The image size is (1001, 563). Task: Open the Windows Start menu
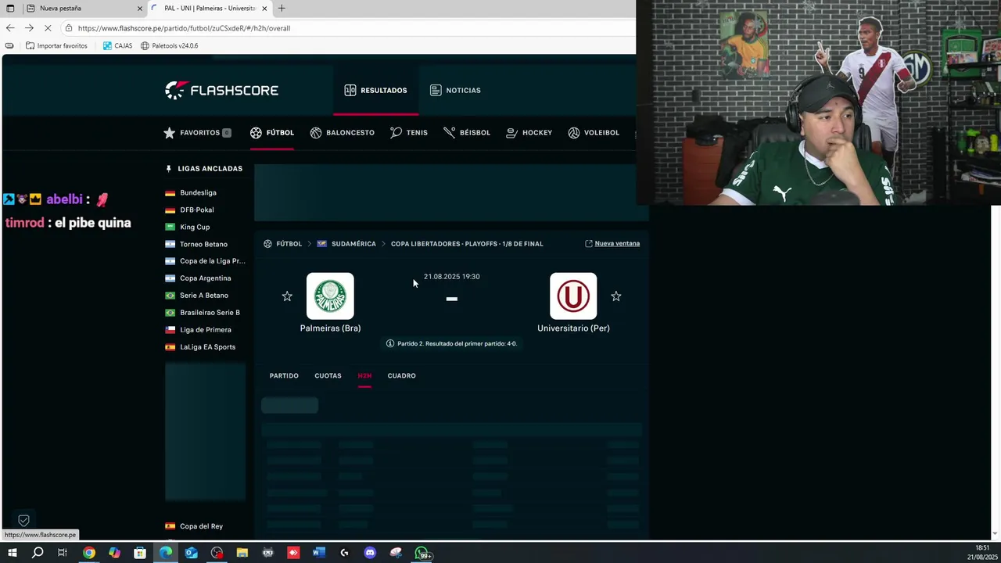coord(13,553)
